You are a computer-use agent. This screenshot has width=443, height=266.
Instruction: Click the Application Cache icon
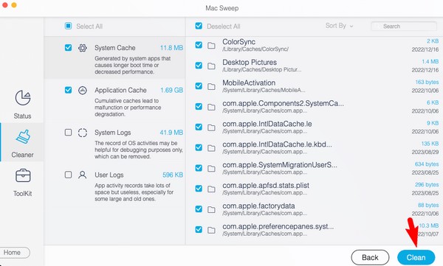(83, 91)
